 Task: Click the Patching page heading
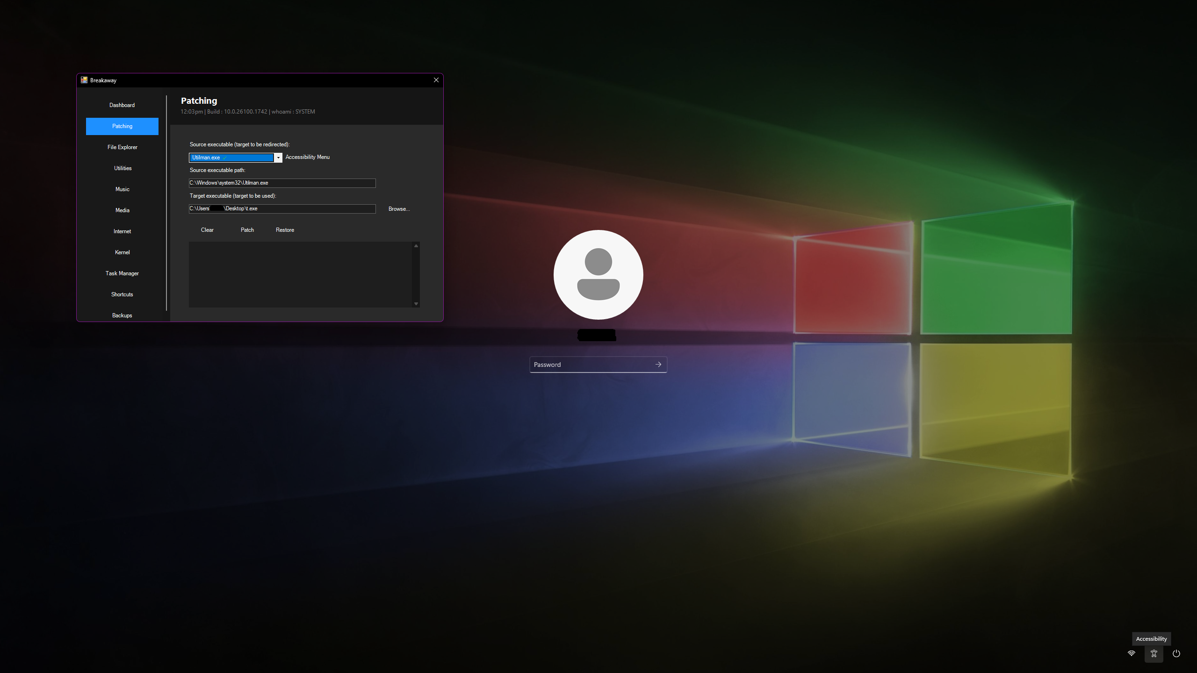pos(199,100)
